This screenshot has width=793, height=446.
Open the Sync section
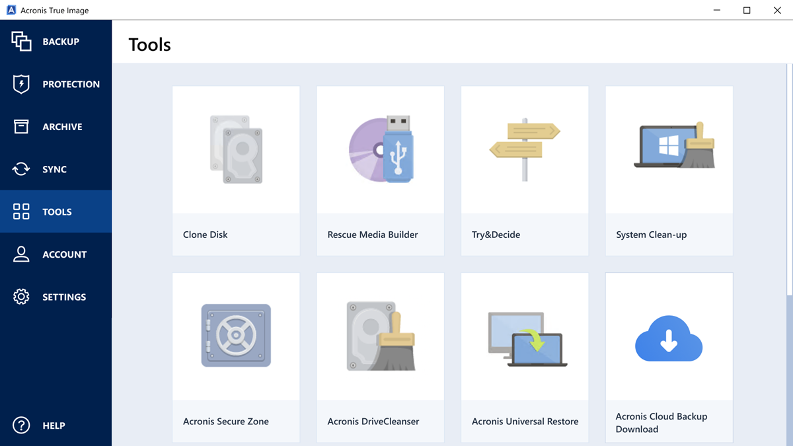56,169
